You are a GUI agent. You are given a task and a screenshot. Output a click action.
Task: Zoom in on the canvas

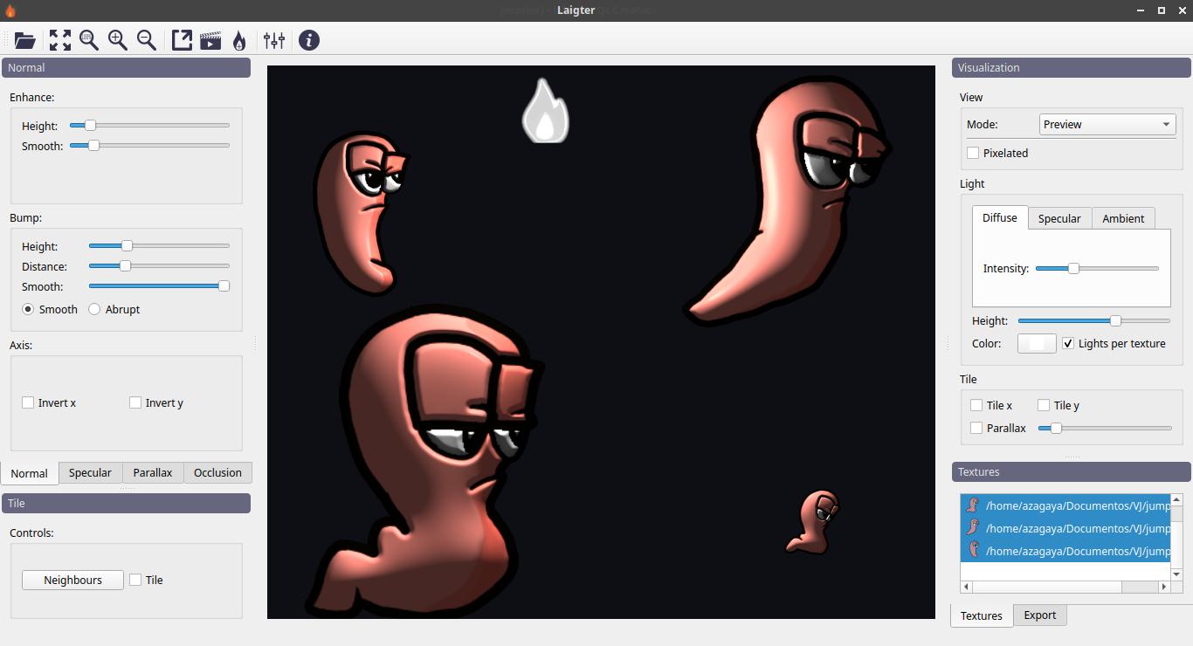coord(118,40)
